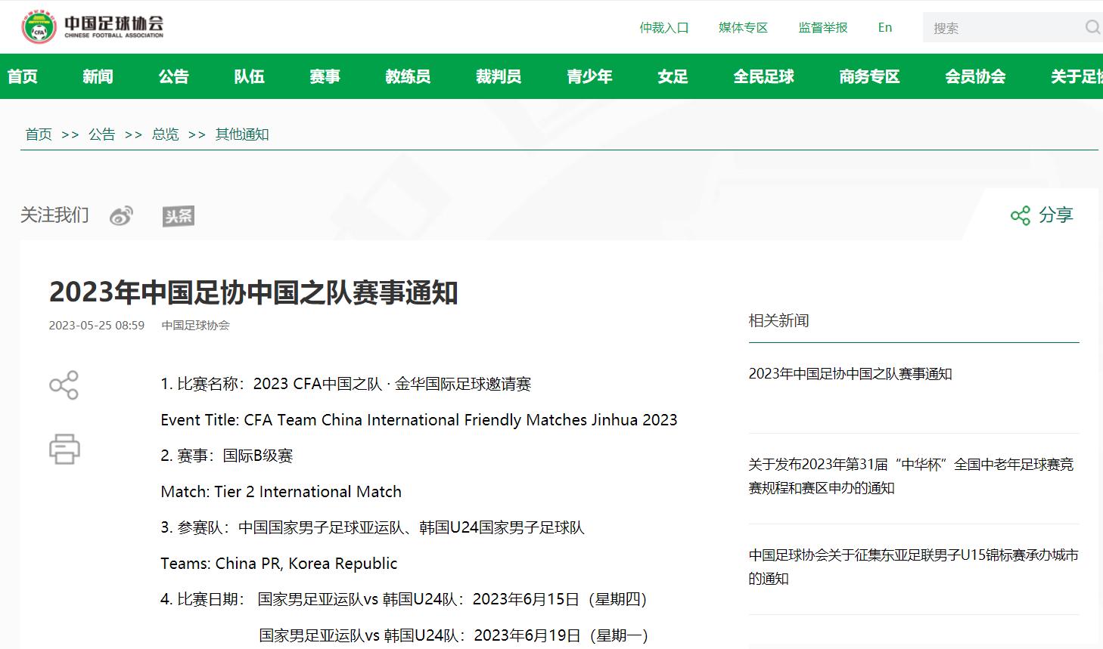Click the 监督举报 link
1103x649 pixels.
[822, 27]
